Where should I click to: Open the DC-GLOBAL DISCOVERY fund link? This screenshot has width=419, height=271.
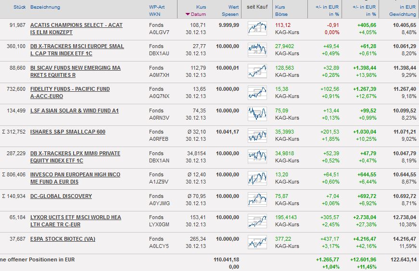pos(61,196)
